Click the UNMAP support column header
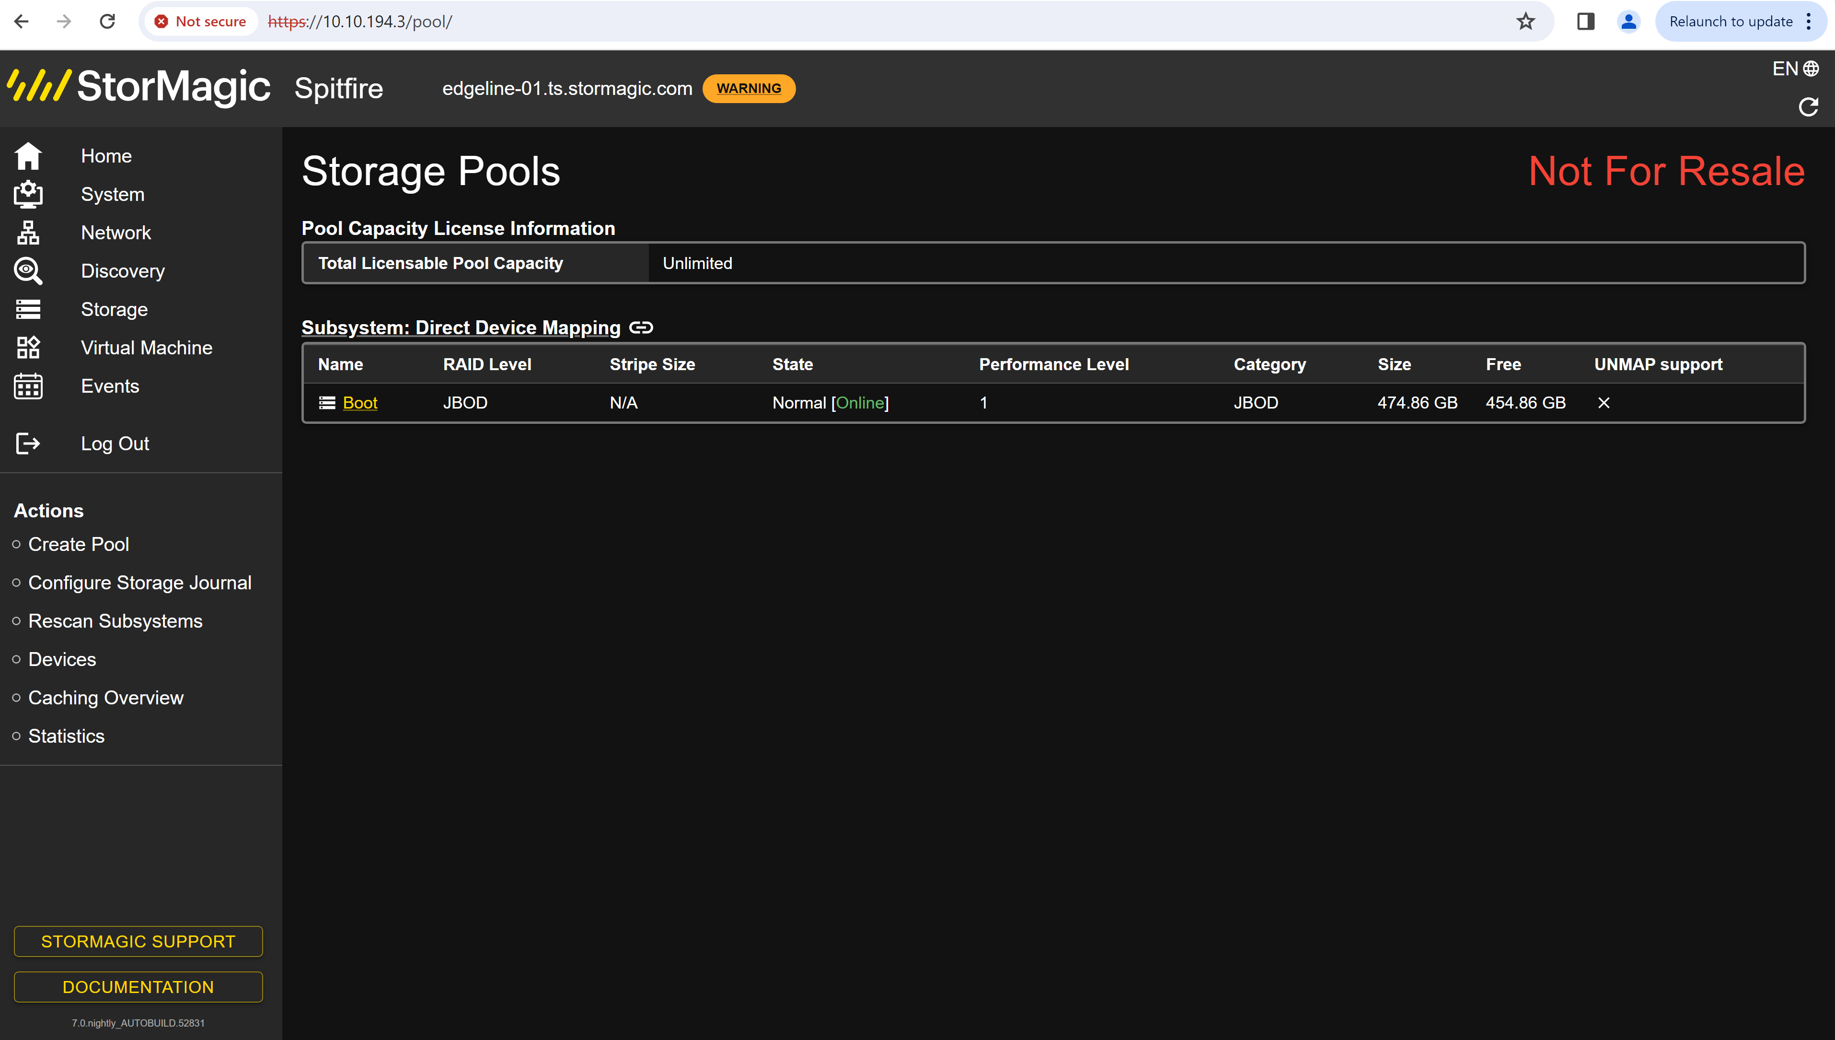 (1659, 364)
